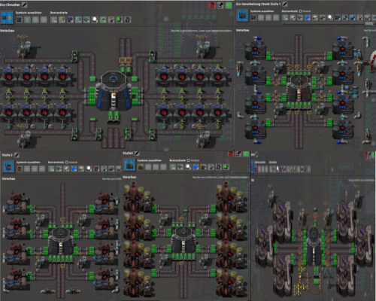Image resolution: width=376 pixels, height=301 pixels.
Task: Select first symbol slot in Stufe 1 window
Action: (253, 17)
